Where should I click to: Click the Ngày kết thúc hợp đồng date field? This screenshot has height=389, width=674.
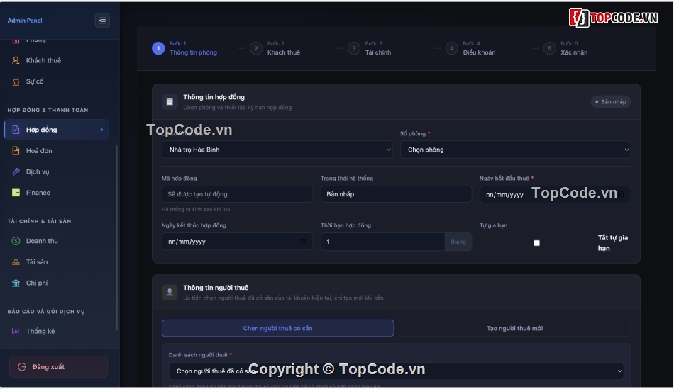(x=237, y=242)
